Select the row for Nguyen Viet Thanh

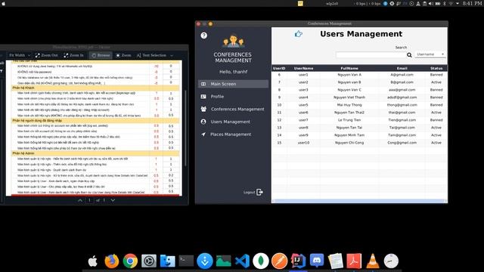tap(359, 97)
